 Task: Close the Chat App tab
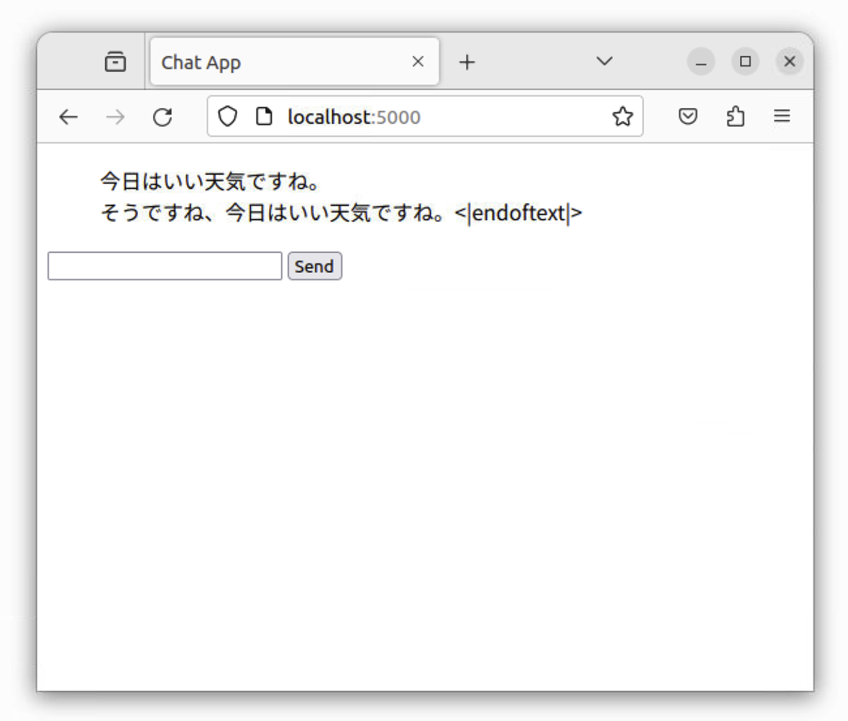coord(417,61)
